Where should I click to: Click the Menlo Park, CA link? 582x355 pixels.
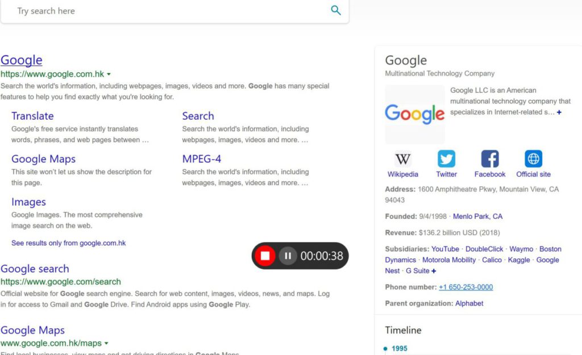point(477,216)
